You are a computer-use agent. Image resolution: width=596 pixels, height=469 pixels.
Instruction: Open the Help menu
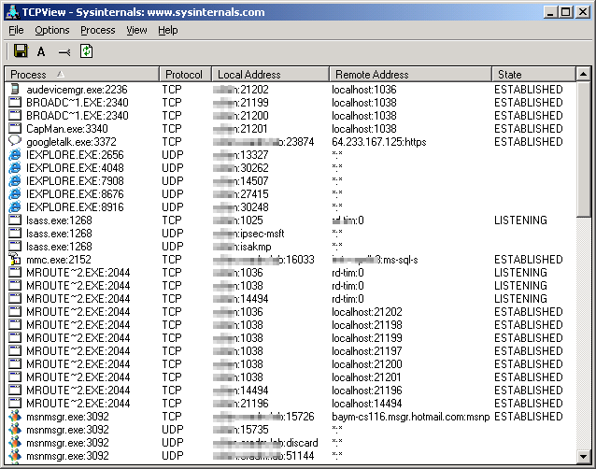pos(167,30)
